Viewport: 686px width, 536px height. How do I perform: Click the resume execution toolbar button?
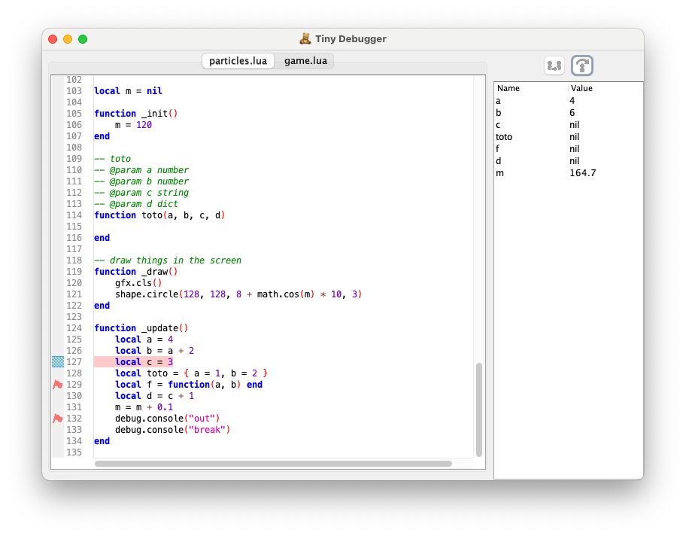point(555,66)
